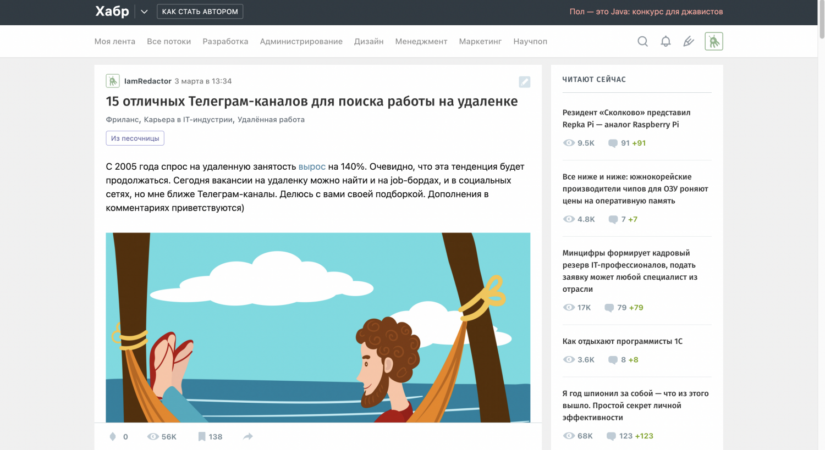Viewport: 825px width, 450px height.
Task: Upvote the article with the arrow icon
Action: click(x=113, y=436)
